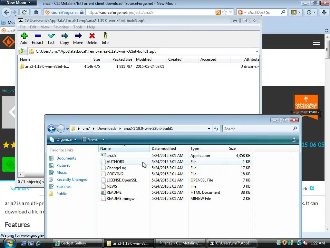Run Test on the archive in 7-Zip
Viewport: 330px width, 248px height.
[51, 36]
